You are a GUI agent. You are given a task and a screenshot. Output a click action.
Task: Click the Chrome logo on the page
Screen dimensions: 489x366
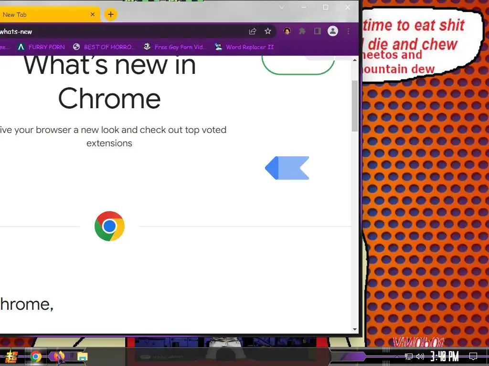(x=109, y=226)
